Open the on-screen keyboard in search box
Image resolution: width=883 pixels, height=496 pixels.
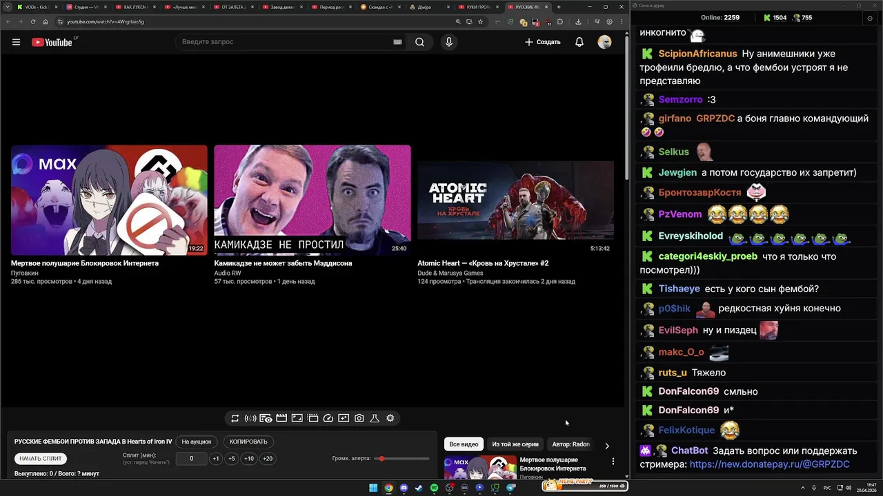pyautogui.click(x=397, y=42)
